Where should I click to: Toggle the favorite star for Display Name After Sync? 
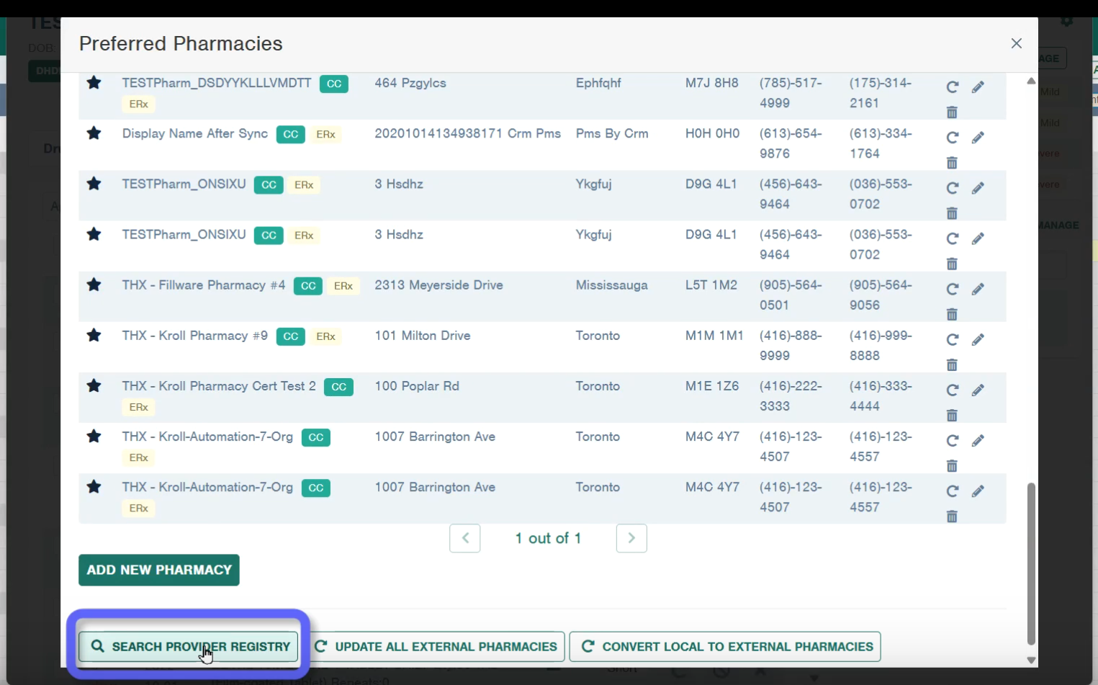94,133
